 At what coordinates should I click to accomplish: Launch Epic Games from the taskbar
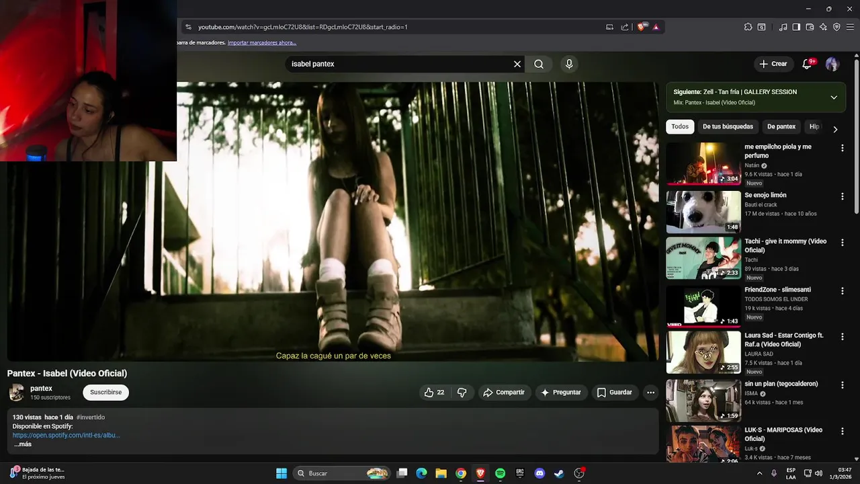519,473
